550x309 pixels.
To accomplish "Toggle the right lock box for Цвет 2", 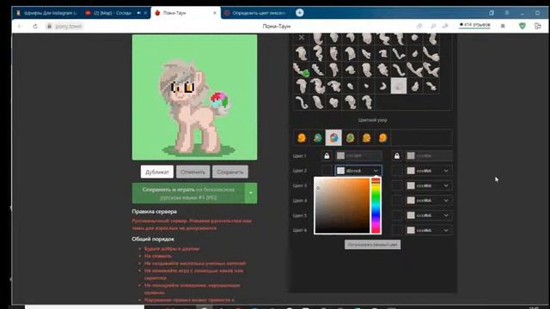I will point(397,171).
